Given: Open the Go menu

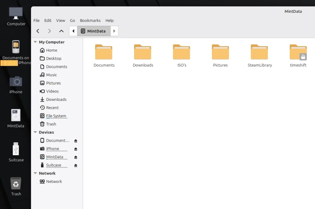Looking at the screenshot, I should click(x=72, y=20).
